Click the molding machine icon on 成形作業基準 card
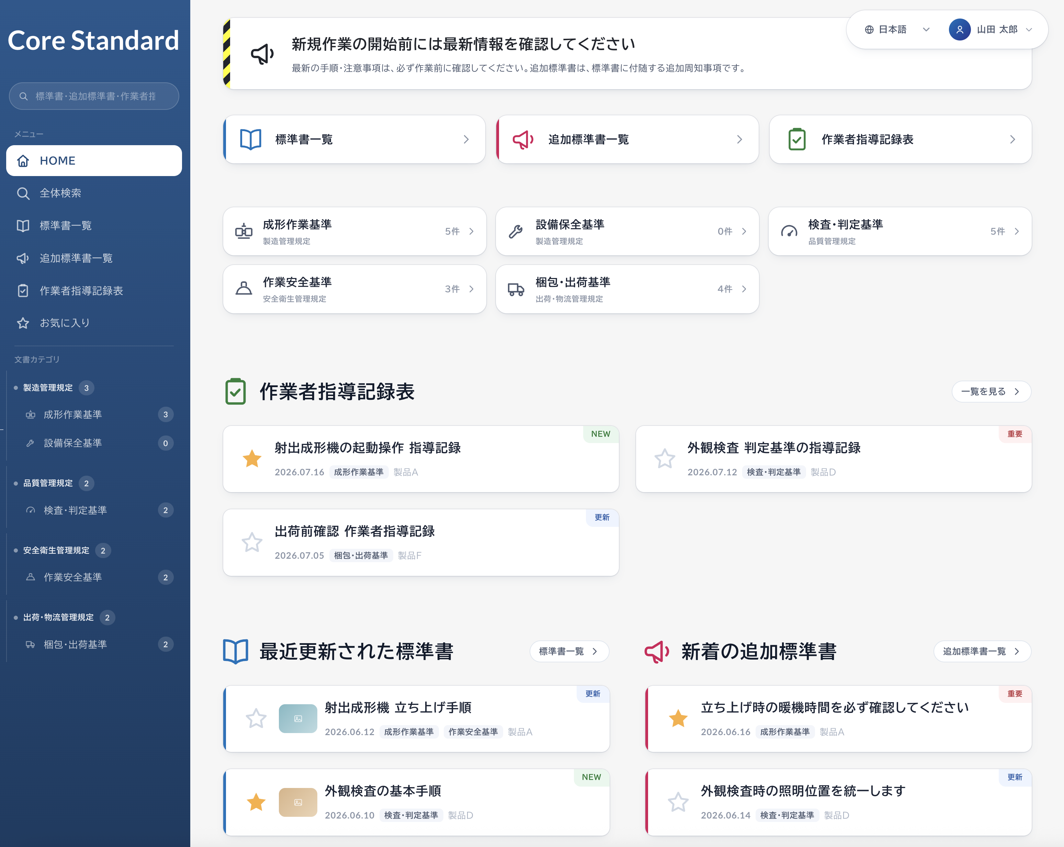Viewport: 1064px width, 847px height. click(x=244, y=231)
